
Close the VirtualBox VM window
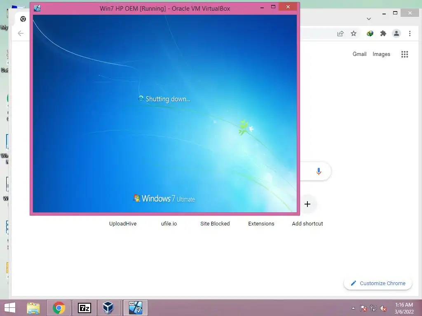click(x=288, y=7)
